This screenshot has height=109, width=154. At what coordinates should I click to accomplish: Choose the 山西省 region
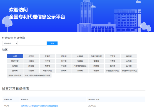point(80,56)
